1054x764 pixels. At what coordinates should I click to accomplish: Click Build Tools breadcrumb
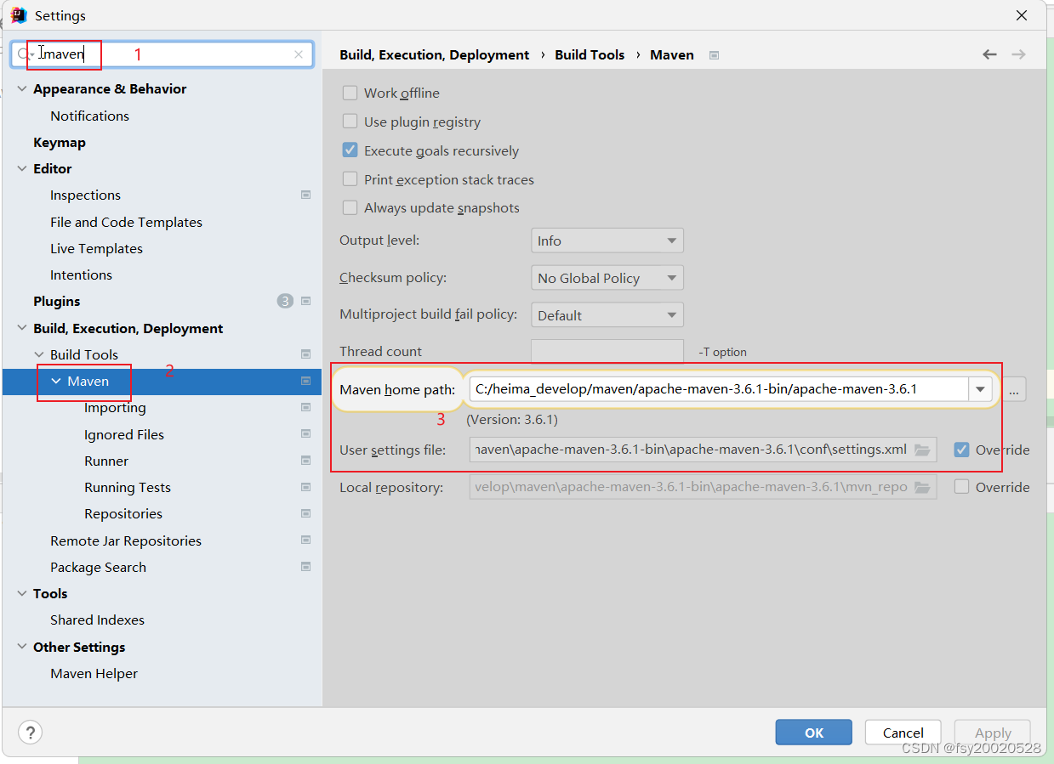pyautogui.click(x=590, y=54)
